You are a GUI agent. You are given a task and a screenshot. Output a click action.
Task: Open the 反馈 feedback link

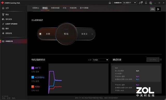coord(9,98)
